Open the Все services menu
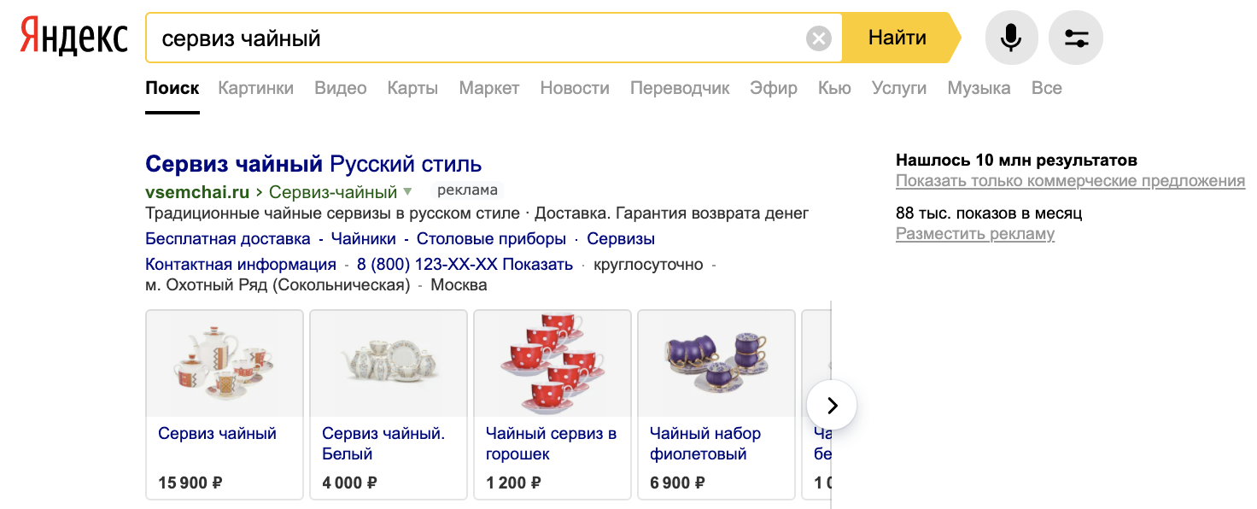This screenshot has height=509, width=1257. click(x=1046, y=88)
